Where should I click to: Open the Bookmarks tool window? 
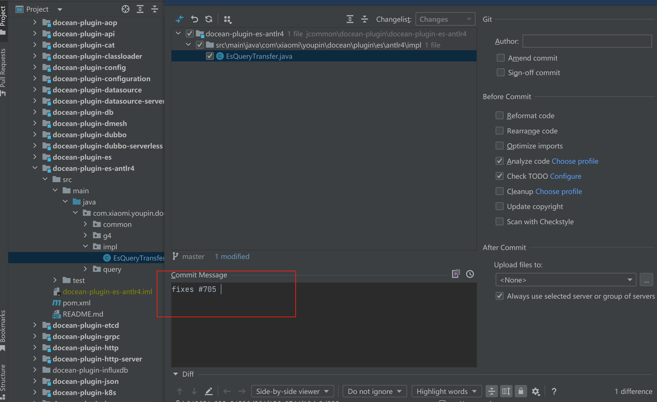point(4,330)
